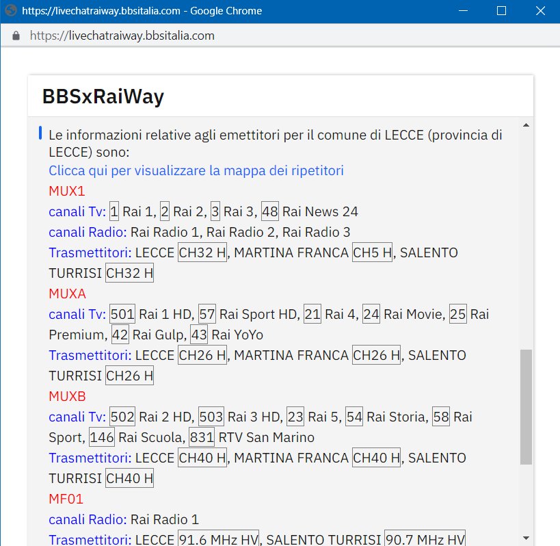
Task: Click channel number 1 beside Rai 1
Action: [114, 211]
